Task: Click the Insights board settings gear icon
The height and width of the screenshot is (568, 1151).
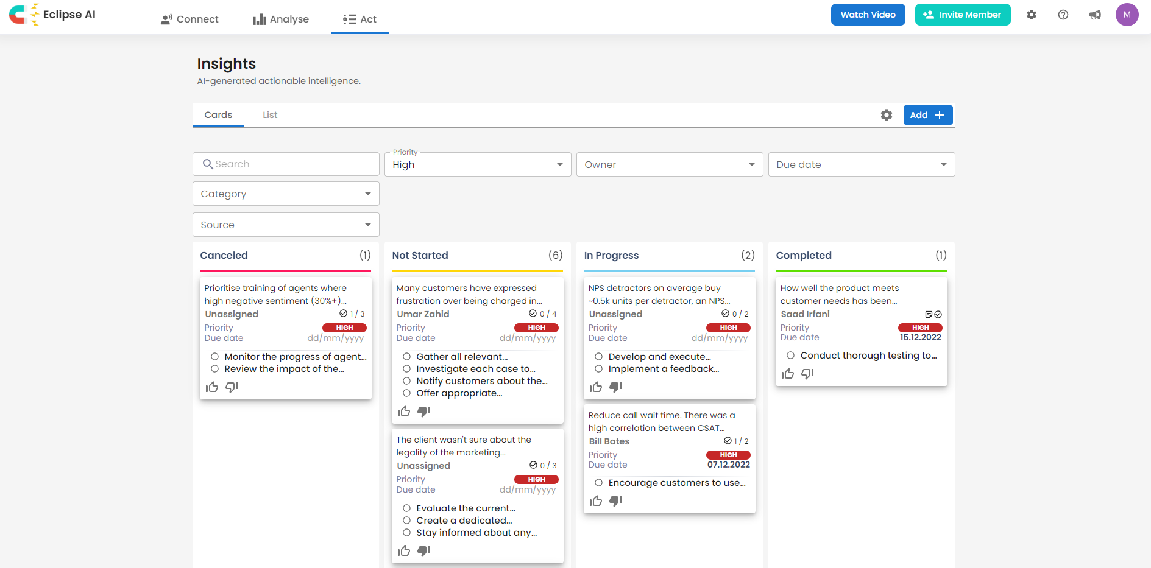Action: [886, 115]
